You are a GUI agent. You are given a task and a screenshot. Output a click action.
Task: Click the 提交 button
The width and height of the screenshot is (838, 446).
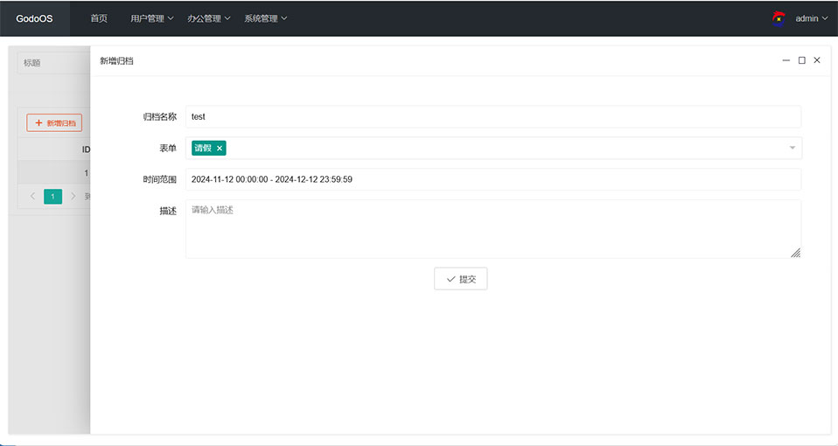click(x=461, y=279)
